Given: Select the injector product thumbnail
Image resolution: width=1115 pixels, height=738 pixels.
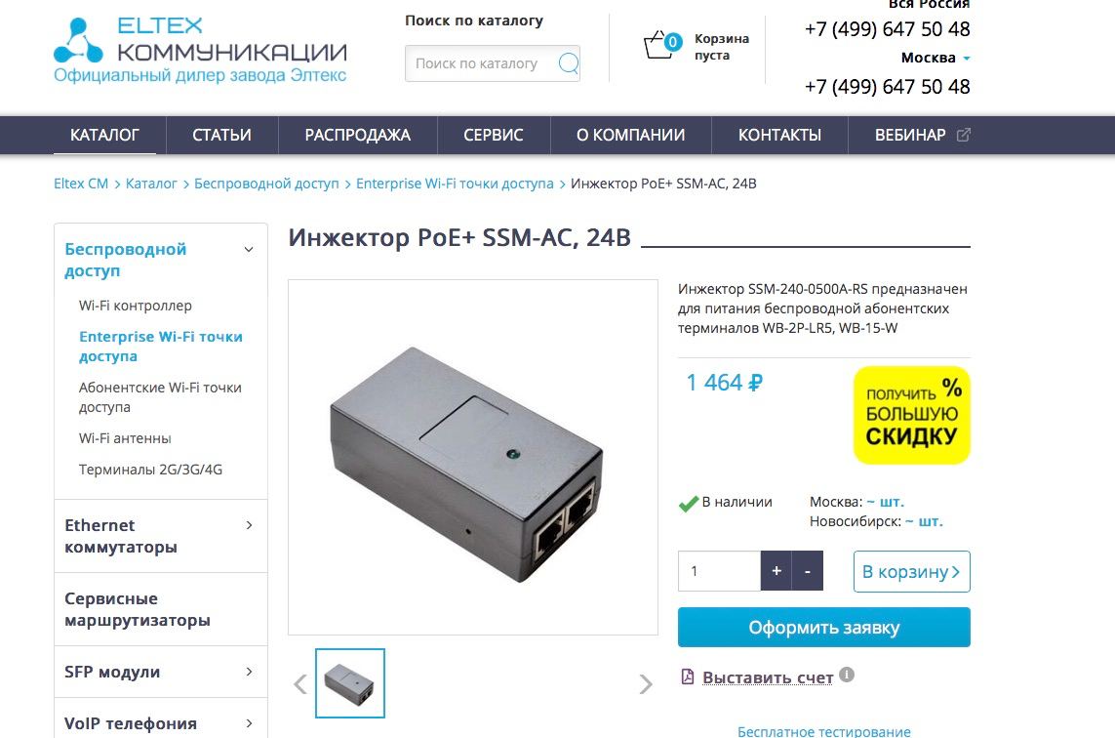Looking at the screenshot, I should (350, 683).
